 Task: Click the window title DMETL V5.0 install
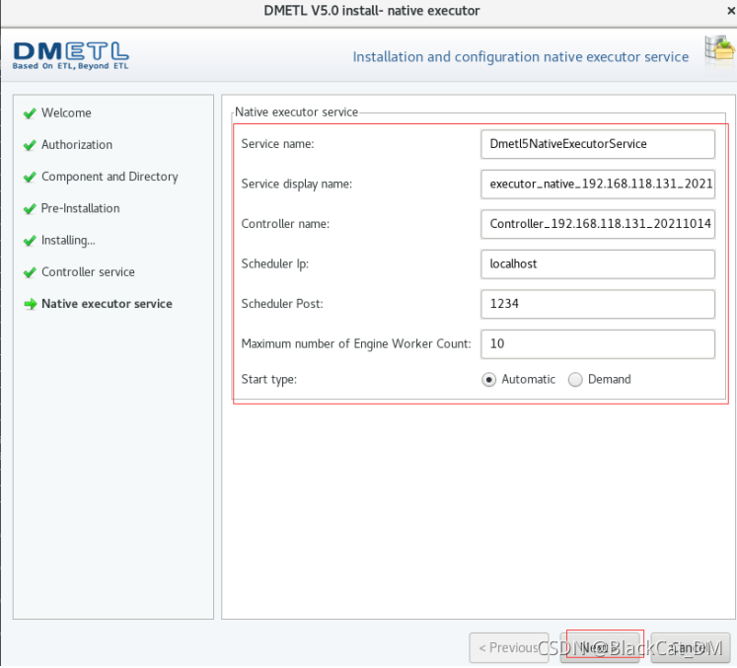(x=371, y=11)
